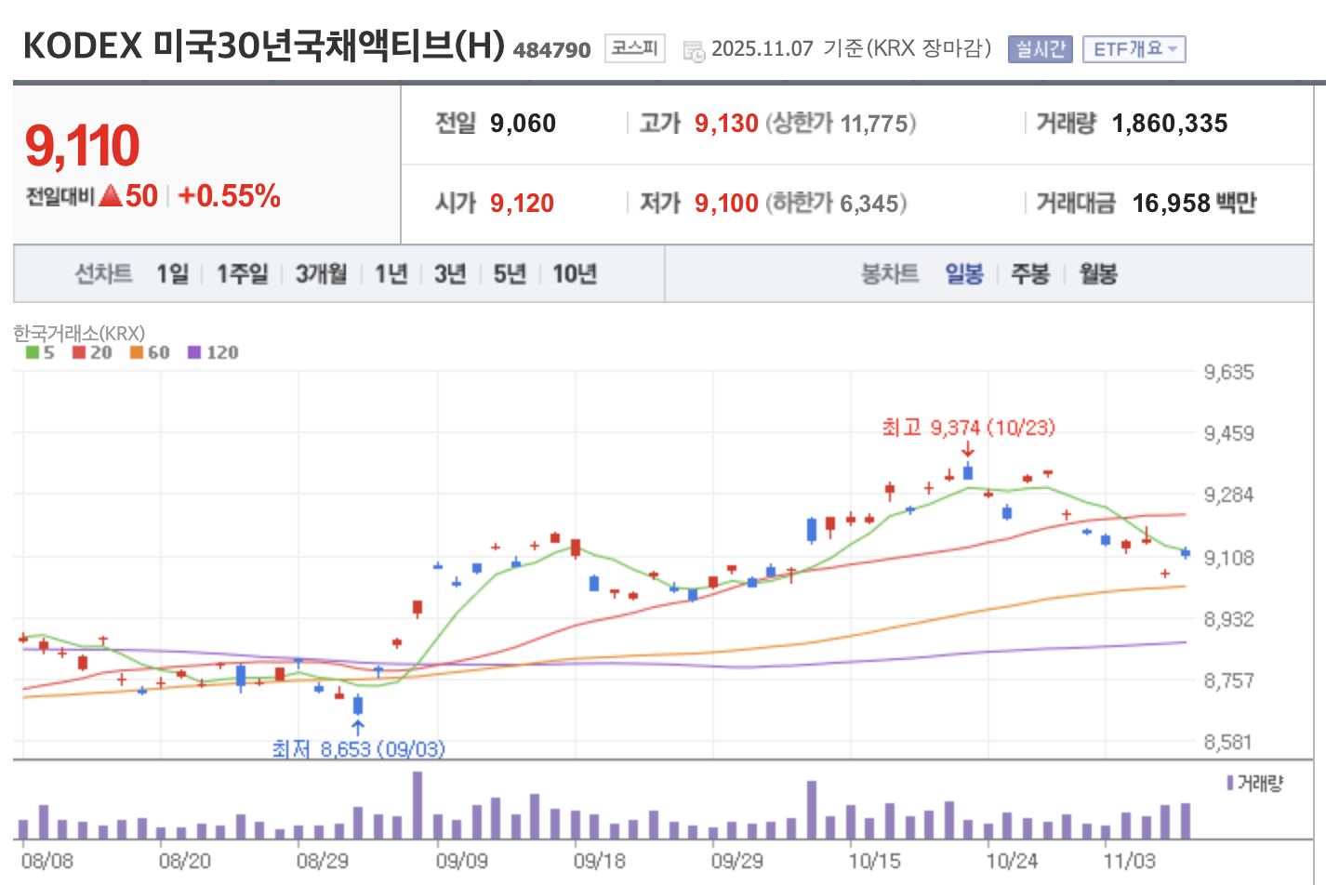Click the green 5-day moving average swatch

tap(33, 352)
